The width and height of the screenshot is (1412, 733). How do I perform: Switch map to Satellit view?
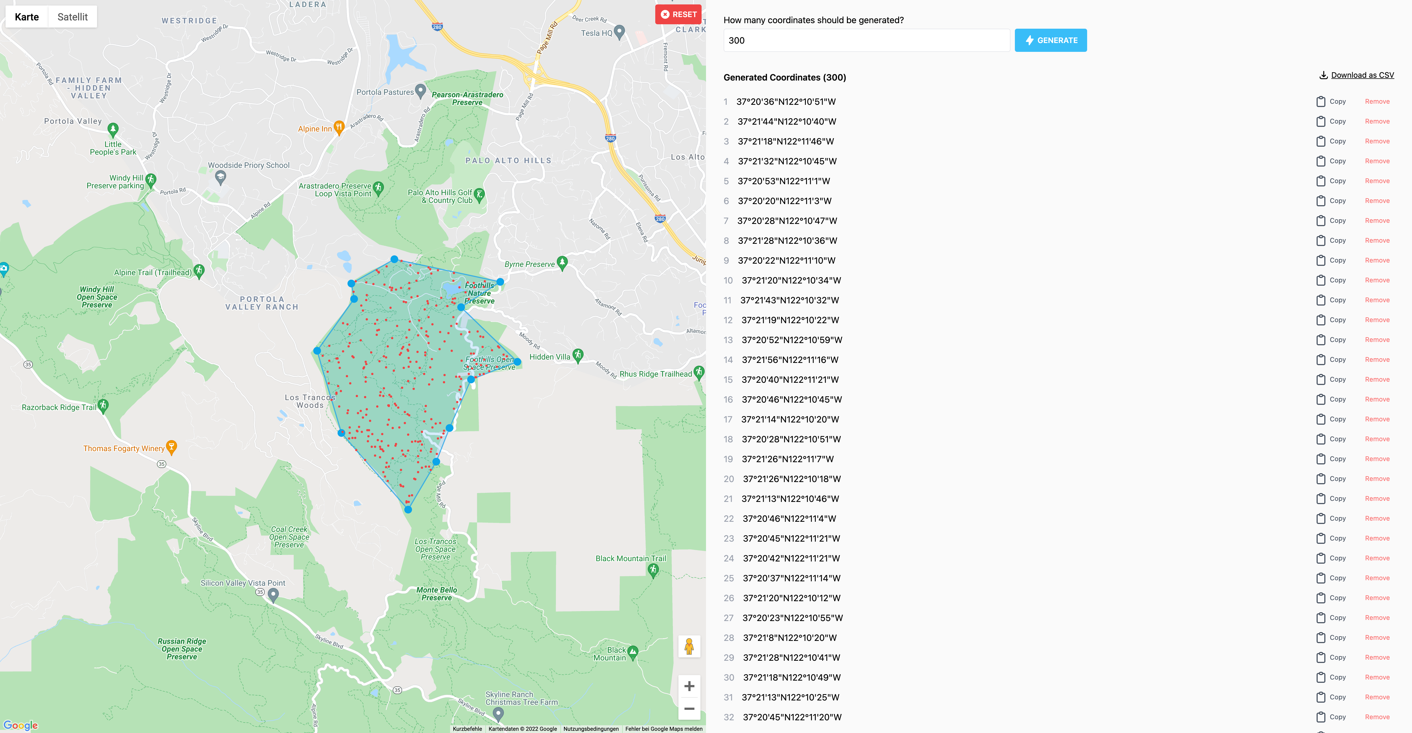pyautogui.click(x=72, y=17)
